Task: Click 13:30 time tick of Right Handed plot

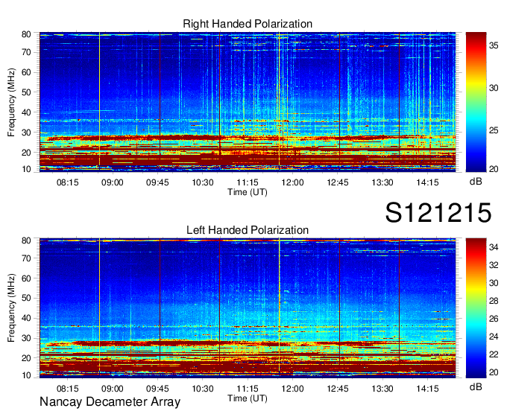Action: coord(382,182)
